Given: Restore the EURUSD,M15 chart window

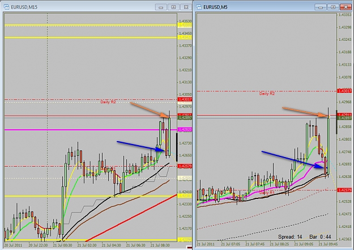Looking at the screenshot, I should point(174,7).
